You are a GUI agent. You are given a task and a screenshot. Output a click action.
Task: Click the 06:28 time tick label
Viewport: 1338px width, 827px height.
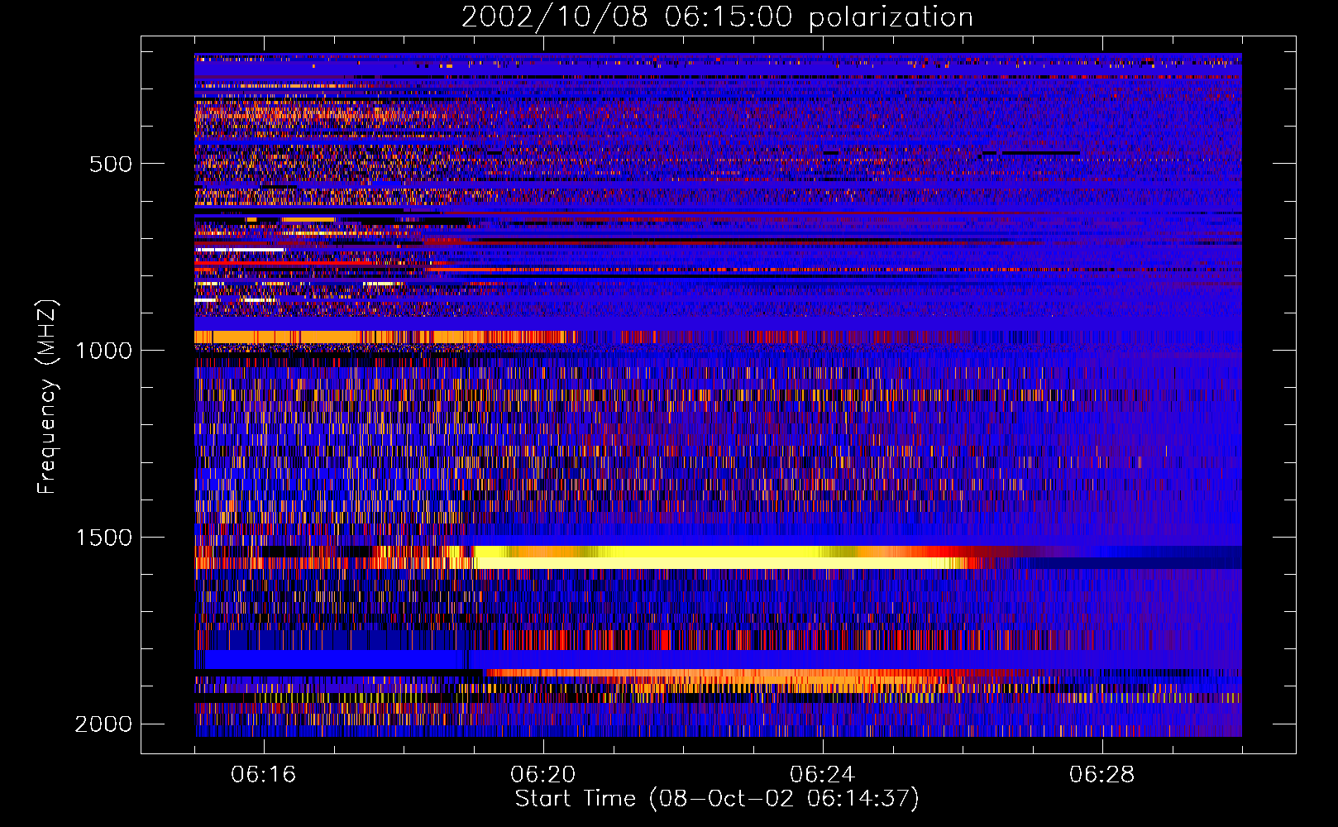[1101, 774]
